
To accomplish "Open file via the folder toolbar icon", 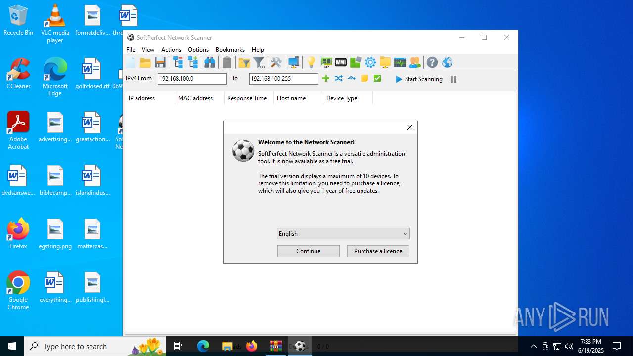I will (x=145, y=62).
